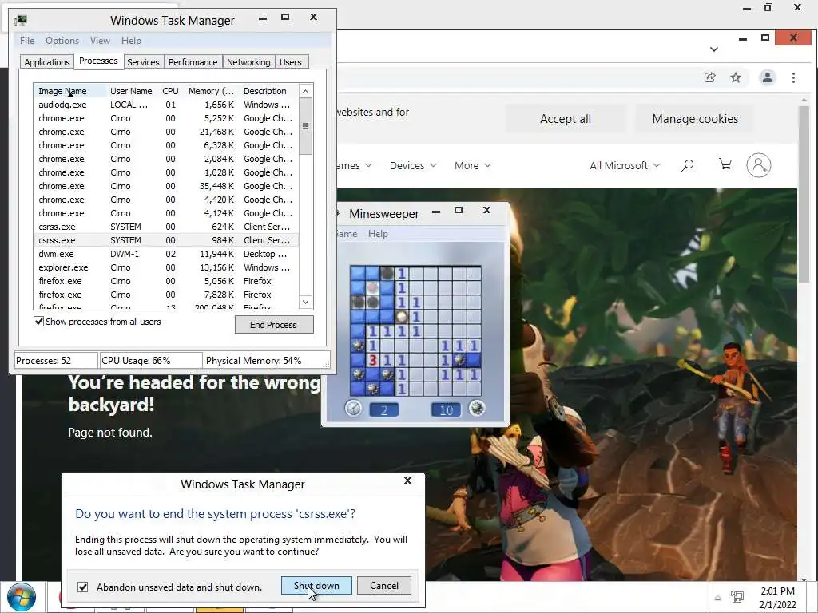Open the View menu in Task Manager

100,41
